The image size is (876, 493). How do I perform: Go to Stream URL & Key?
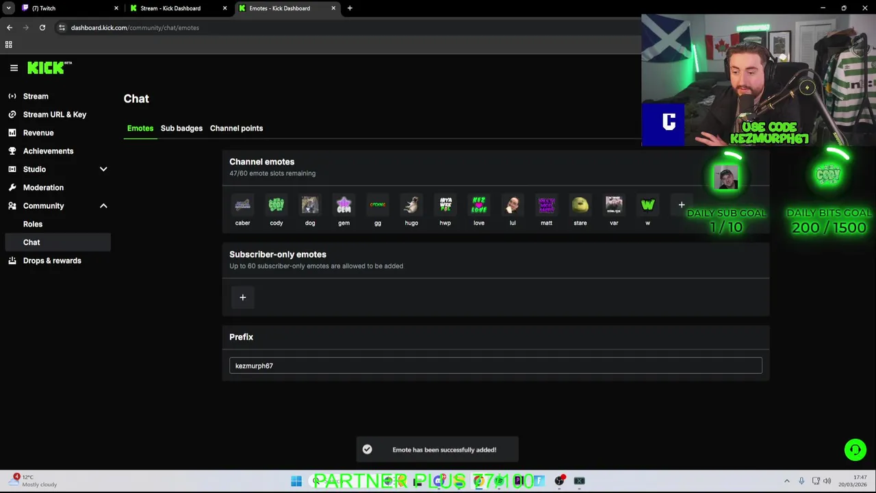coord(56,114)
